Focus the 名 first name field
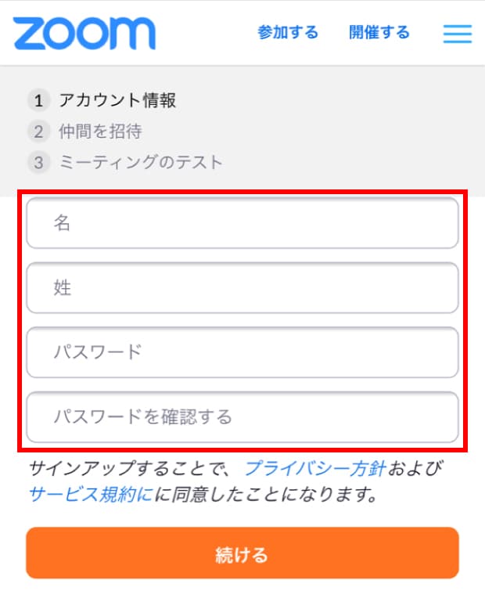Screen dimensions: 485x591 click(242, 223)
